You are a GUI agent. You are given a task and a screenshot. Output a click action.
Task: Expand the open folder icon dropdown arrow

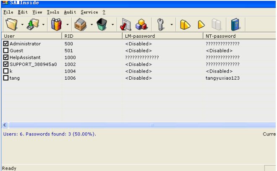pos(22,25)
